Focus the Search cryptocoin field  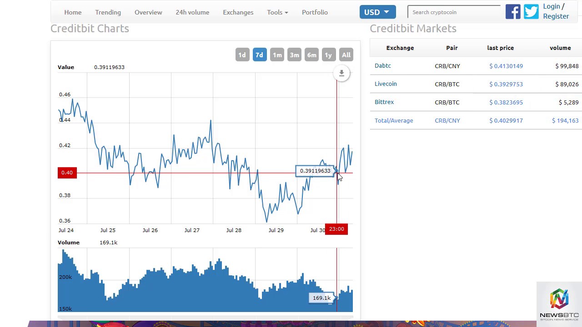click(454, 12)
